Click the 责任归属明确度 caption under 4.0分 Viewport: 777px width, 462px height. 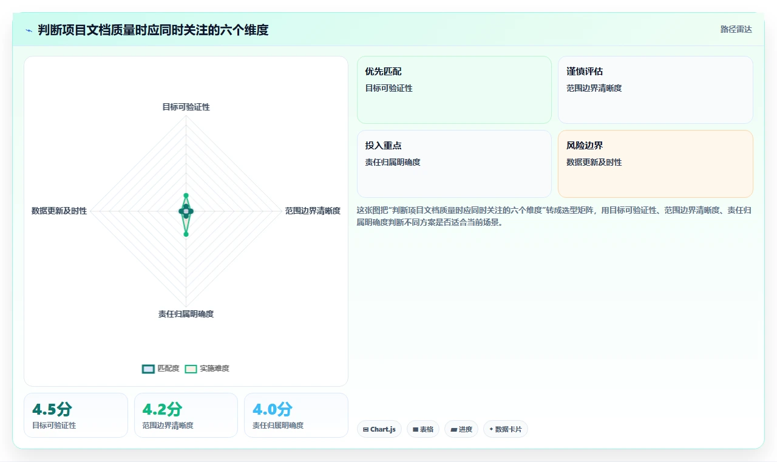(x=278, y=426)
